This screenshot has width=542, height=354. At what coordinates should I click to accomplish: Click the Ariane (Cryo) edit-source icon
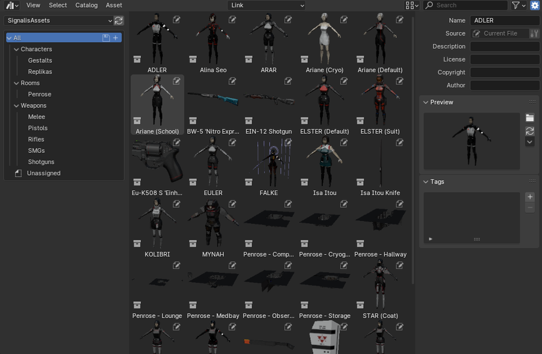coord(344,20)
